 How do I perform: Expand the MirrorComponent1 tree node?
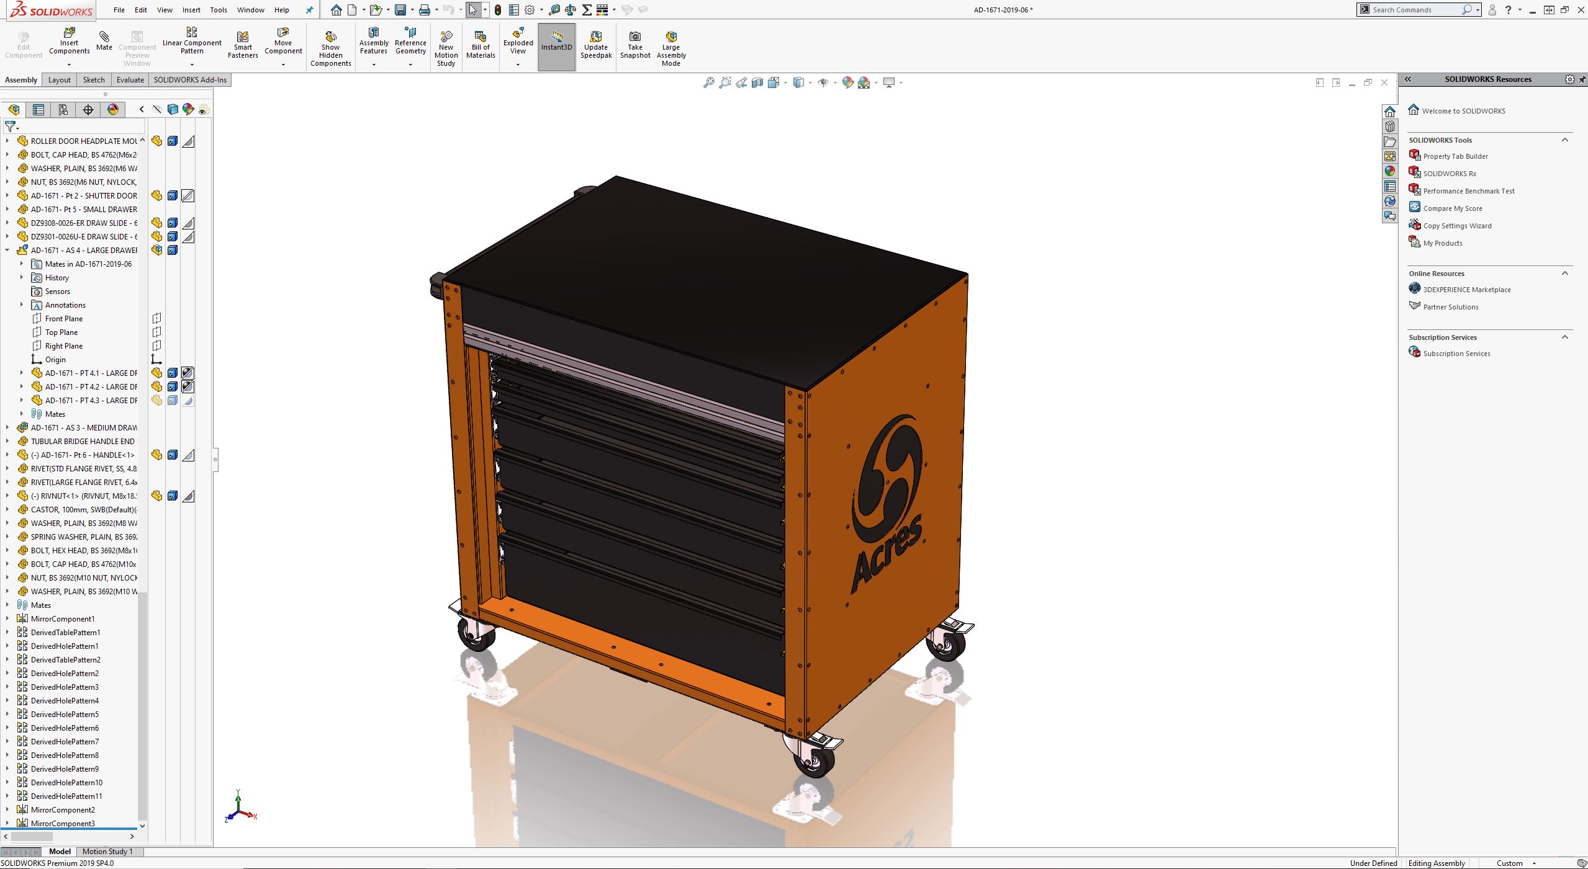[7, 619]
